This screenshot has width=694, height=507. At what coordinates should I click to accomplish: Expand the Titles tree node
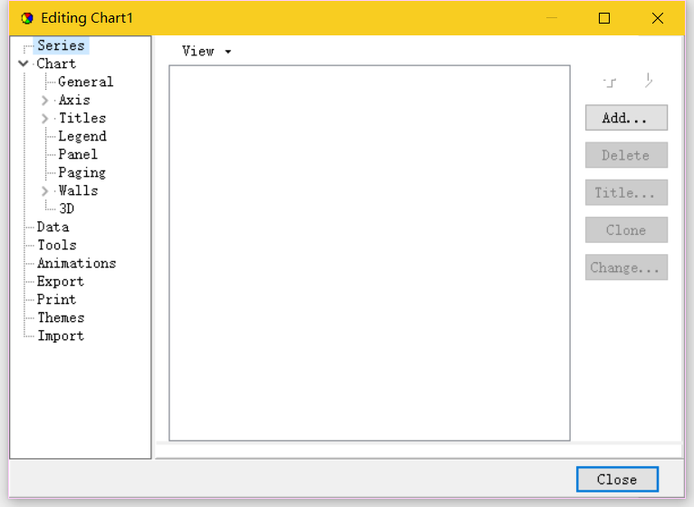44,118
